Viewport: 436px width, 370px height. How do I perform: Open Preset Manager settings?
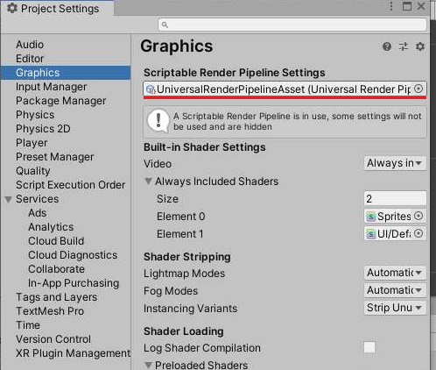coord(55,157)
